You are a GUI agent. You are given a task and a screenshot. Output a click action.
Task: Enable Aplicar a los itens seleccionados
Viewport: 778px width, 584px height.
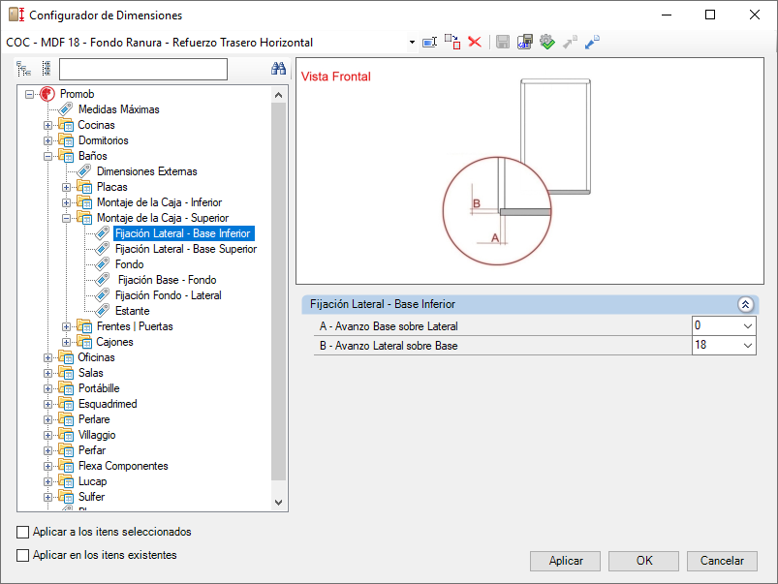pos(23,532)
